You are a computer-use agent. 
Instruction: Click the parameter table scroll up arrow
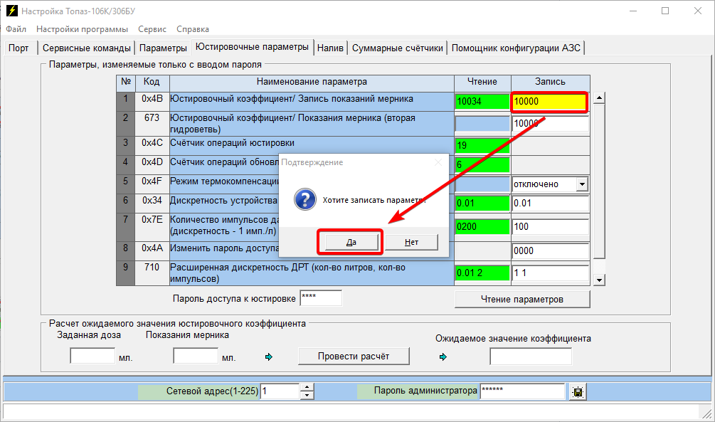pos(599,97)
